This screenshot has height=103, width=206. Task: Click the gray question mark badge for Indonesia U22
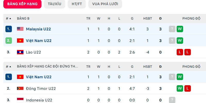pos(172,100)
